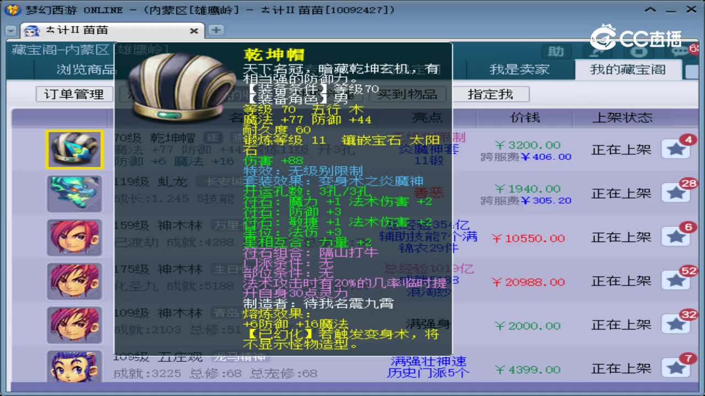Open the tab list dropdown left of tabs

pos(11,31)
